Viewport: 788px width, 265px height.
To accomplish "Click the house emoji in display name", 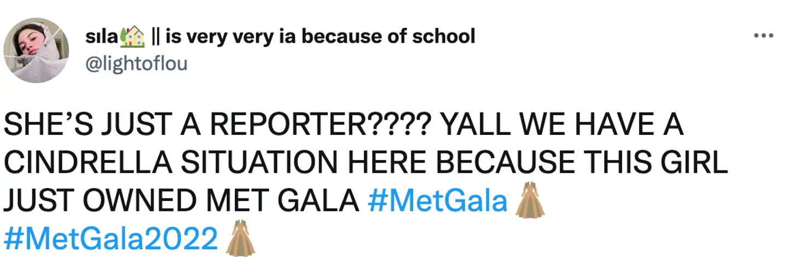I will 132,37.
